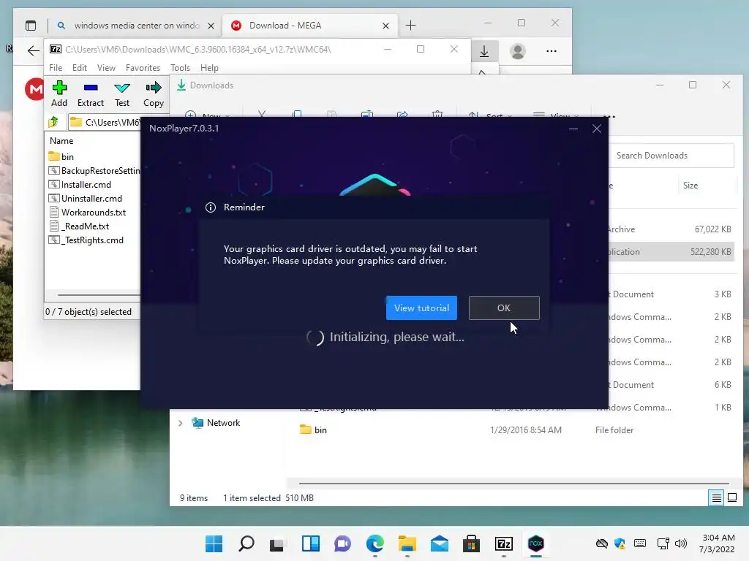Viewport: 749px width, 561px height.
Task: Open taskbar Search
Action: [x=246, y=543]
